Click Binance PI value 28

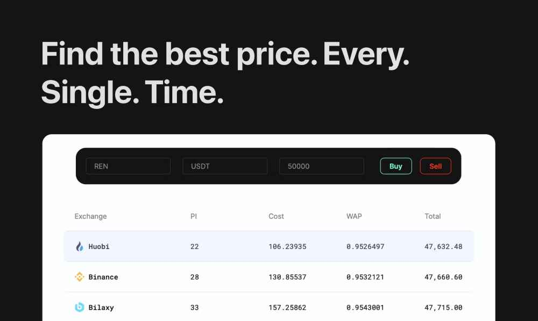point(195,277)
